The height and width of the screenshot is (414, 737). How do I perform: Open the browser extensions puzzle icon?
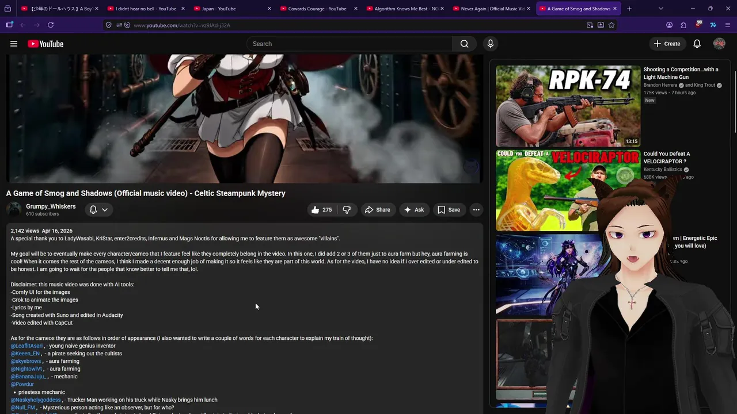(x=683, y=25)
